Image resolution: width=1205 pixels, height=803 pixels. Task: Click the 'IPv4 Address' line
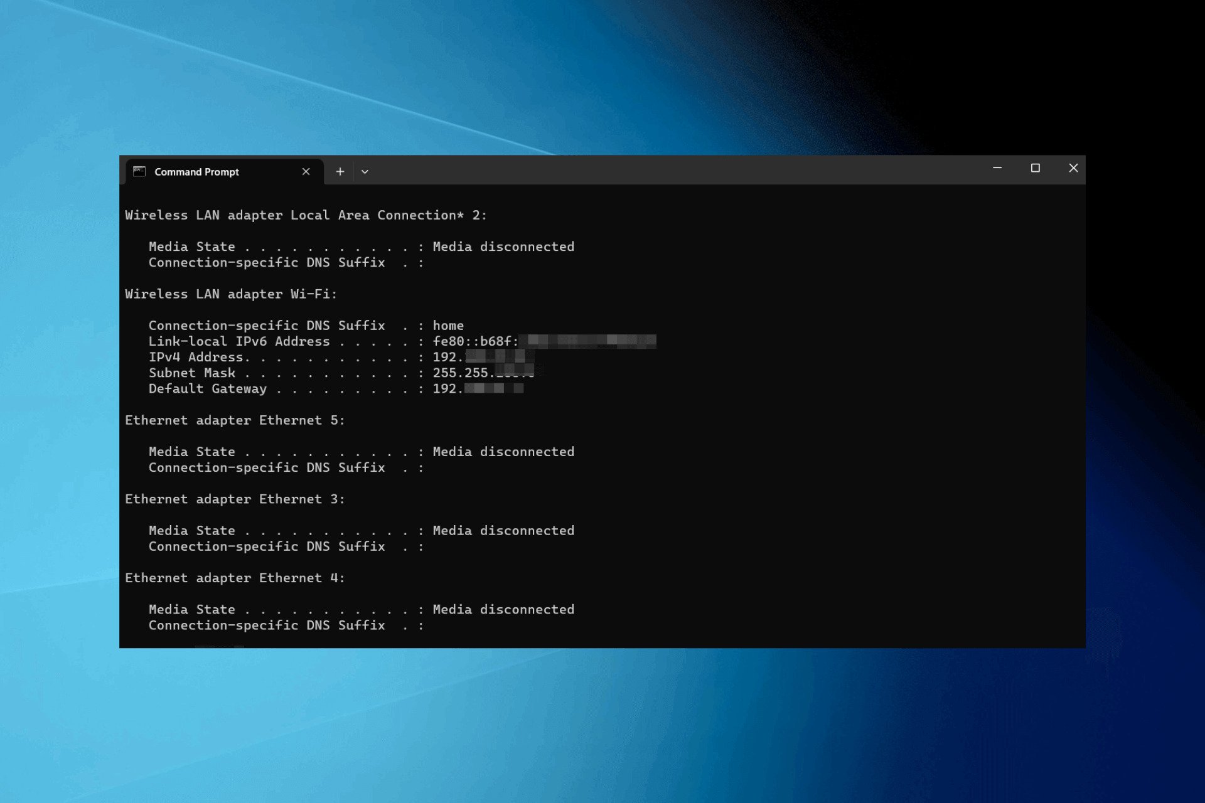(341, 357)
